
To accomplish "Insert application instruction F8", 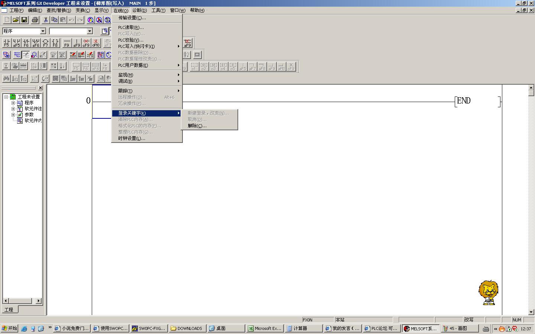I will click(x=55, y=43).
